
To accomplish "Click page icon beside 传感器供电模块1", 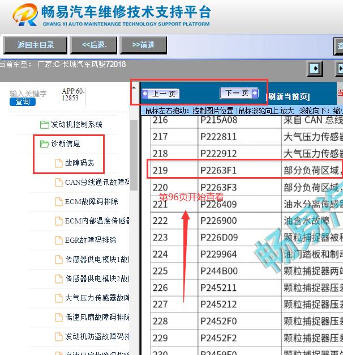I will tap(59, 260).
